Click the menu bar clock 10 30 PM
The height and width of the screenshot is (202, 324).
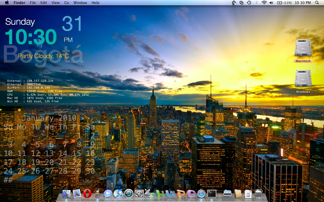click(303, 3)
